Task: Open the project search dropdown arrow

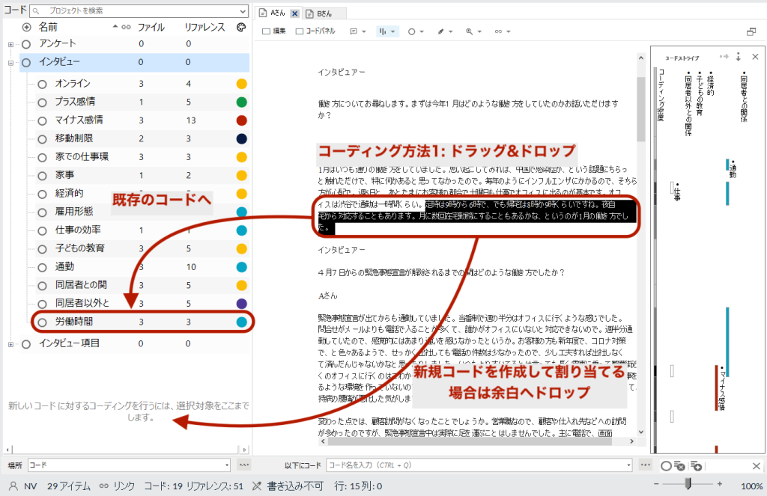Action: [x=242, y=12]
